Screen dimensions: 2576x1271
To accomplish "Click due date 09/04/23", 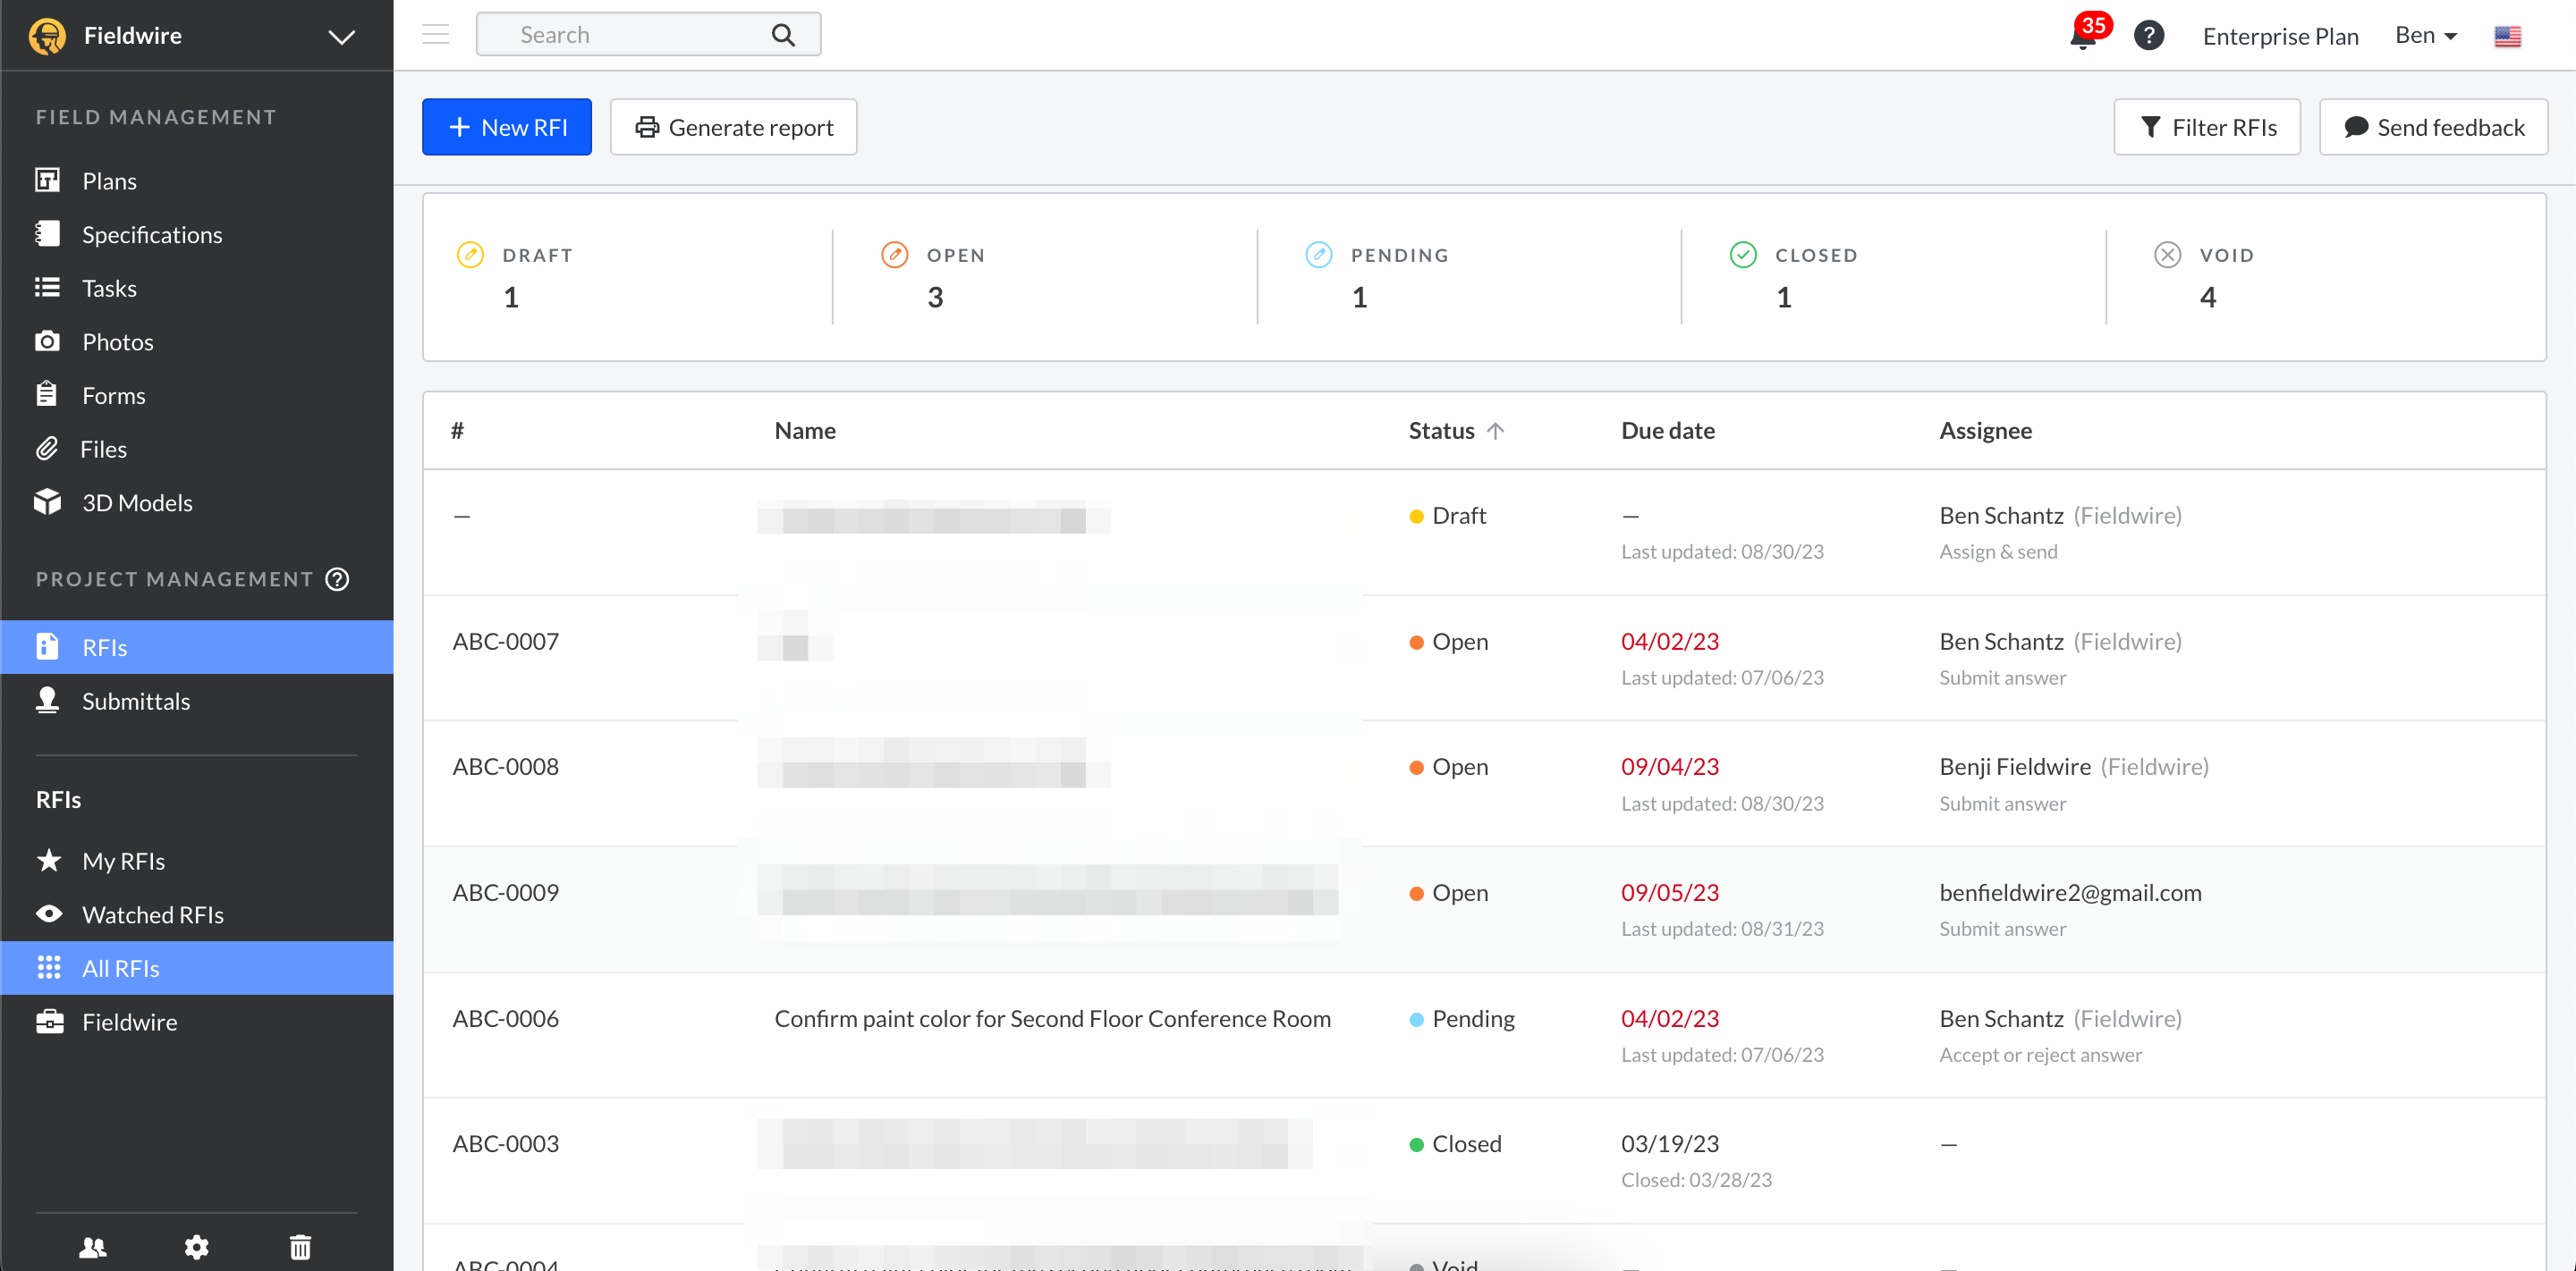I will 1669,766.
